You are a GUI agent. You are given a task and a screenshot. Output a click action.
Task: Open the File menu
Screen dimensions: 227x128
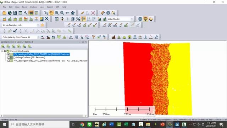(5, 7)
